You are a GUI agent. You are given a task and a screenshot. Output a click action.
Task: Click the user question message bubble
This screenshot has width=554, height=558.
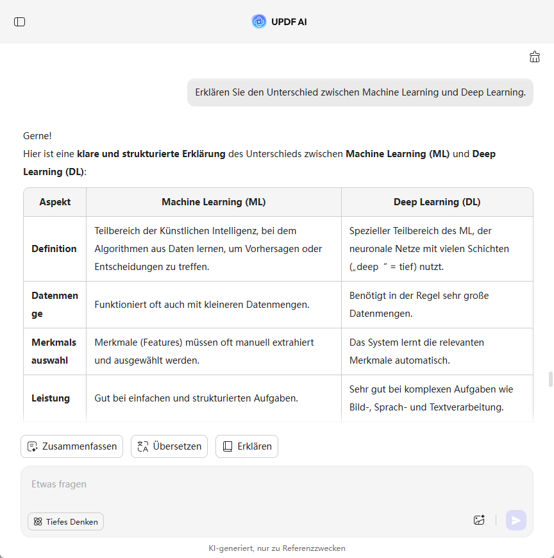(360, 92)
